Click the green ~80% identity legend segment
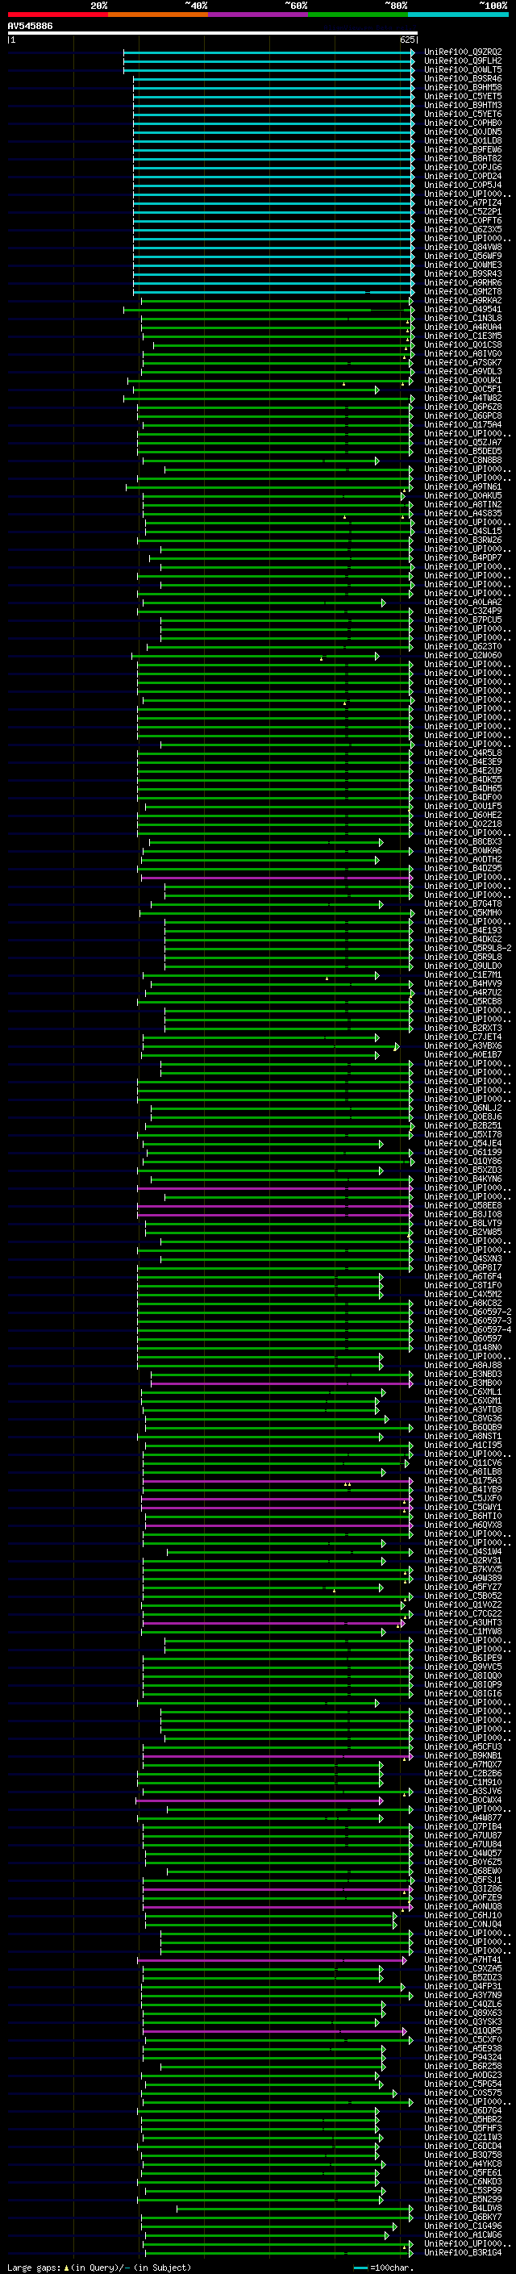The height and width of the screenshot is (2274, 516). 358,15
